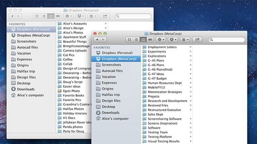Go back in the MetaCorp window
The width and height of the screenshot is (257, 144).
point(97,40)
